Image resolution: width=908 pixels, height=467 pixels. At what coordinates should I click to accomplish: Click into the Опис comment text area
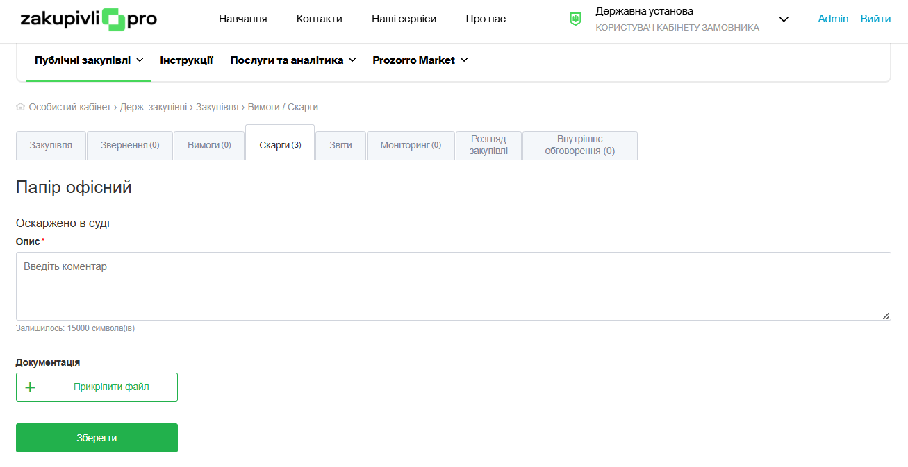pos(453,286)
